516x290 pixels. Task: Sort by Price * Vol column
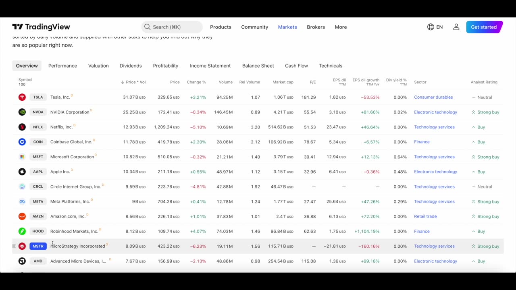pyautogui.click(x=133, y=82)
